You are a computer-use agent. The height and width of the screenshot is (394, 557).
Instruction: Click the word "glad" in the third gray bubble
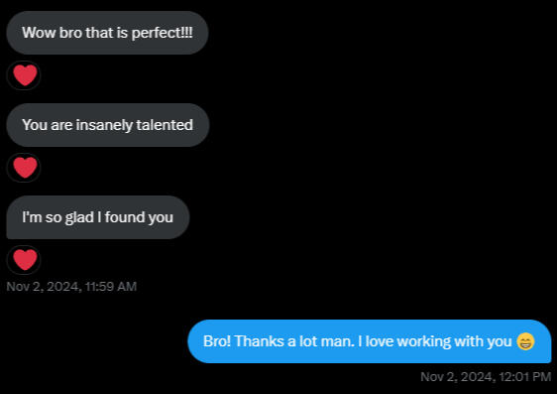[x=79, y=217]
